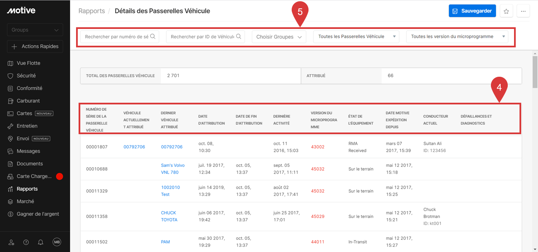Open the Sécurité shield icon

11,76
